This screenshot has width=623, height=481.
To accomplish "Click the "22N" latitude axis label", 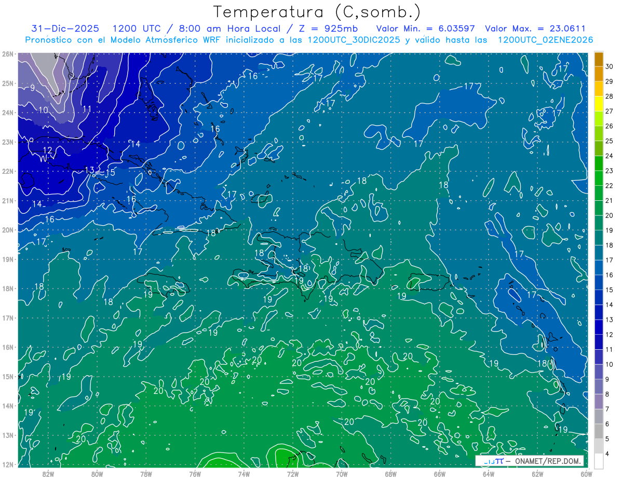I will coord(8,171).
